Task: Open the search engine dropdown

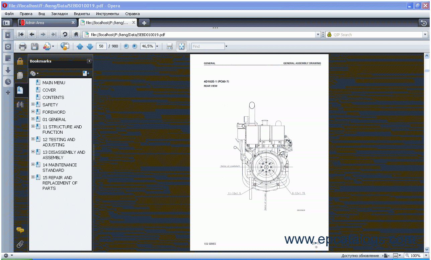Action: [425, 35]
